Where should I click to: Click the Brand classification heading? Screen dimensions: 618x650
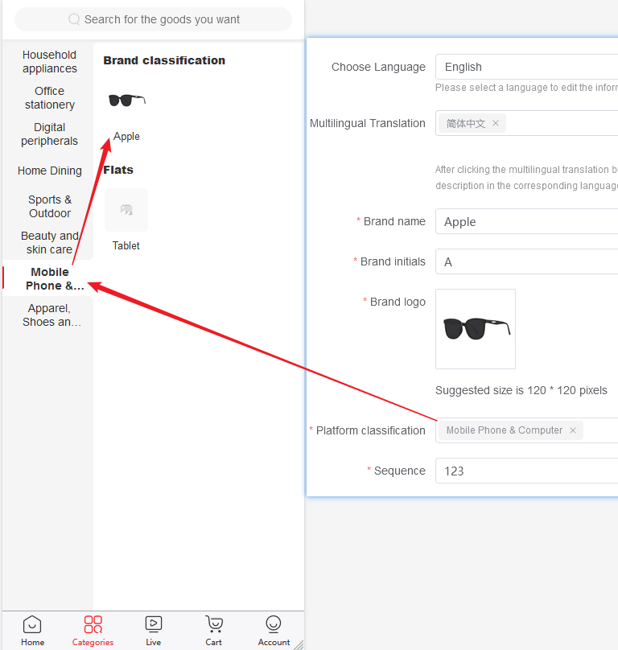coord(164,60)
